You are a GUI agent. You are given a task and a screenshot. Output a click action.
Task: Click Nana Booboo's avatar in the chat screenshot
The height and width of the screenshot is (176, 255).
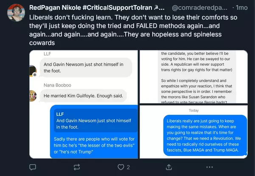[x=32, y=96]
